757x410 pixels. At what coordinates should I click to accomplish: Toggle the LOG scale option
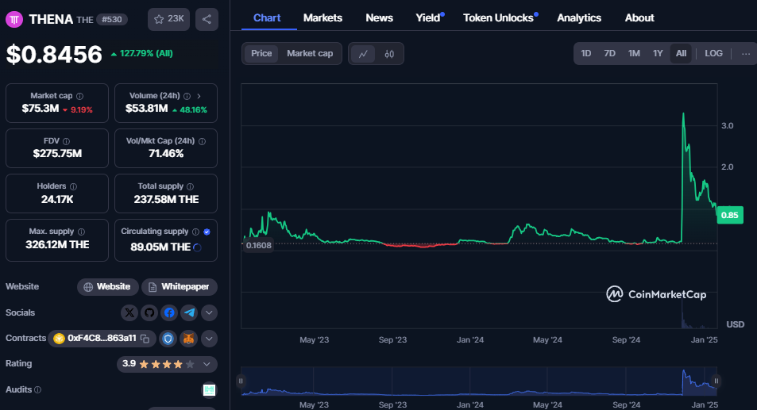tap(713, 53)
